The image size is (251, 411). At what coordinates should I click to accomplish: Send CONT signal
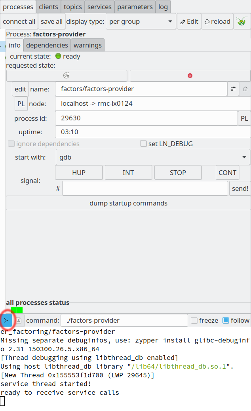coord(227,173)
